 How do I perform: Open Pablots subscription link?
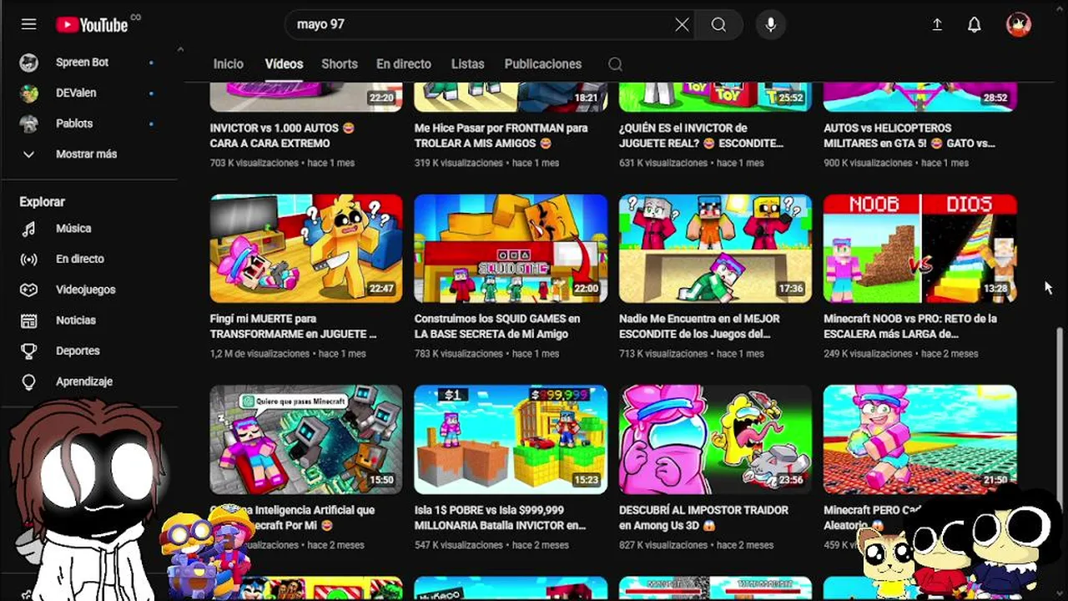[x=74, y=124]
